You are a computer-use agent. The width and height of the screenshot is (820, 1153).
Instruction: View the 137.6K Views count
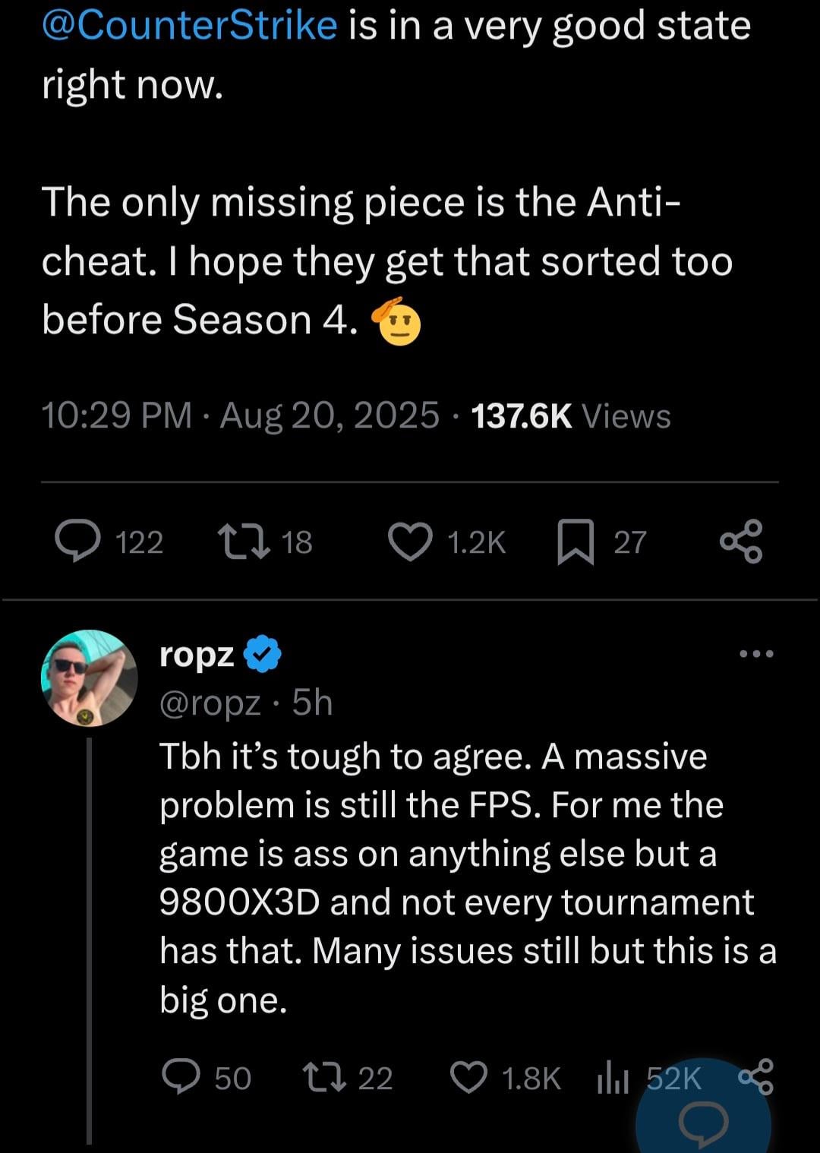point(571,416)
